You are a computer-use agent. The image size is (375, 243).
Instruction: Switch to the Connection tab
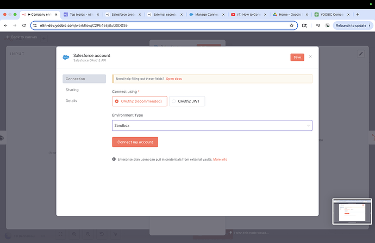(x=84, y=79)
